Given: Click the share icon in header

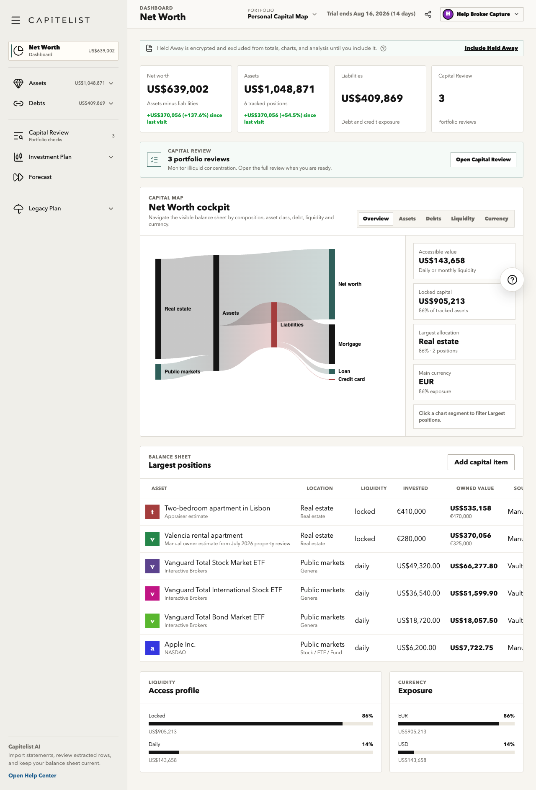Looking at the screenshot, I should click(428, 14).
